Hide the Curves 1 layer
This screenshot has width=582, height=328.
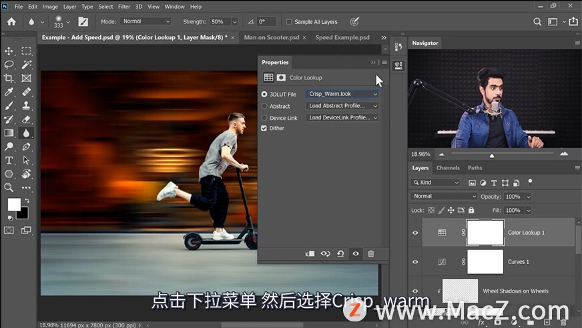(x=415, y=261)
